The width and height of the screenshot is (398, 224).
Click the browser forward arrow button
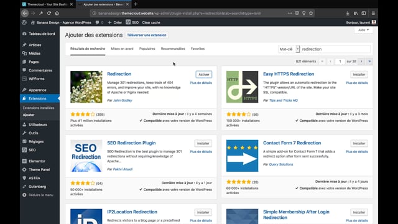click(x=33, y=13)
